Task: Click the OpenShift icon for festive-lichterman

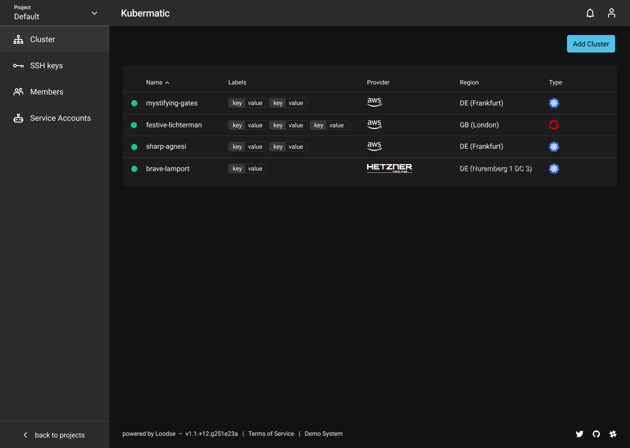Action: [554, 125]
